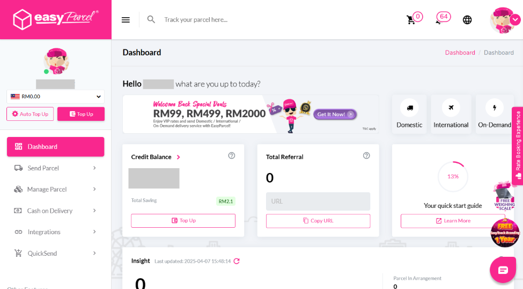Click the globe language icon
Screen dimensions: 523x289
coord(467,20)
